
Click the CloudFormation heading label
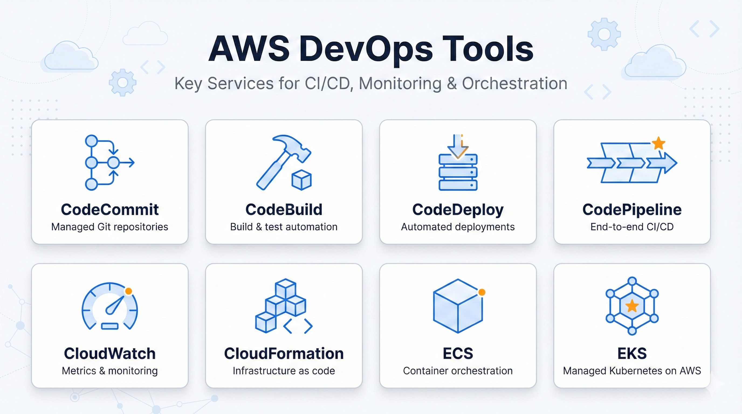[284, 354]
